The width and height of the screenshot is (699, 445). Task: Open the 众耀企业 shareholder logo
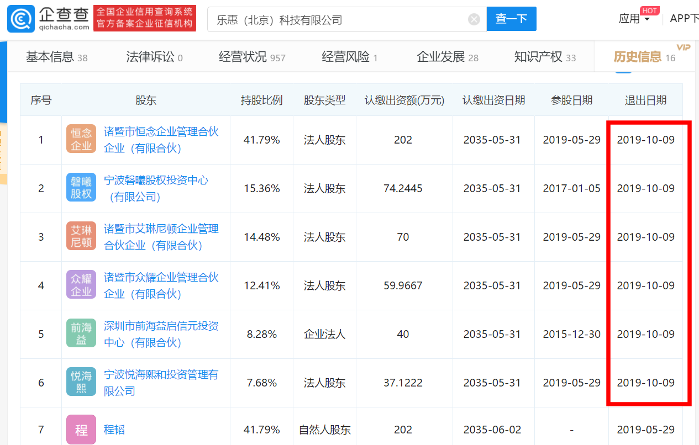[x=81, y=285]
